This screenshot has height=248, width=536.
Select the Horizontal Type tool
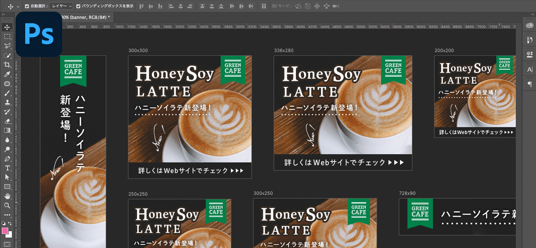(7, 168)
